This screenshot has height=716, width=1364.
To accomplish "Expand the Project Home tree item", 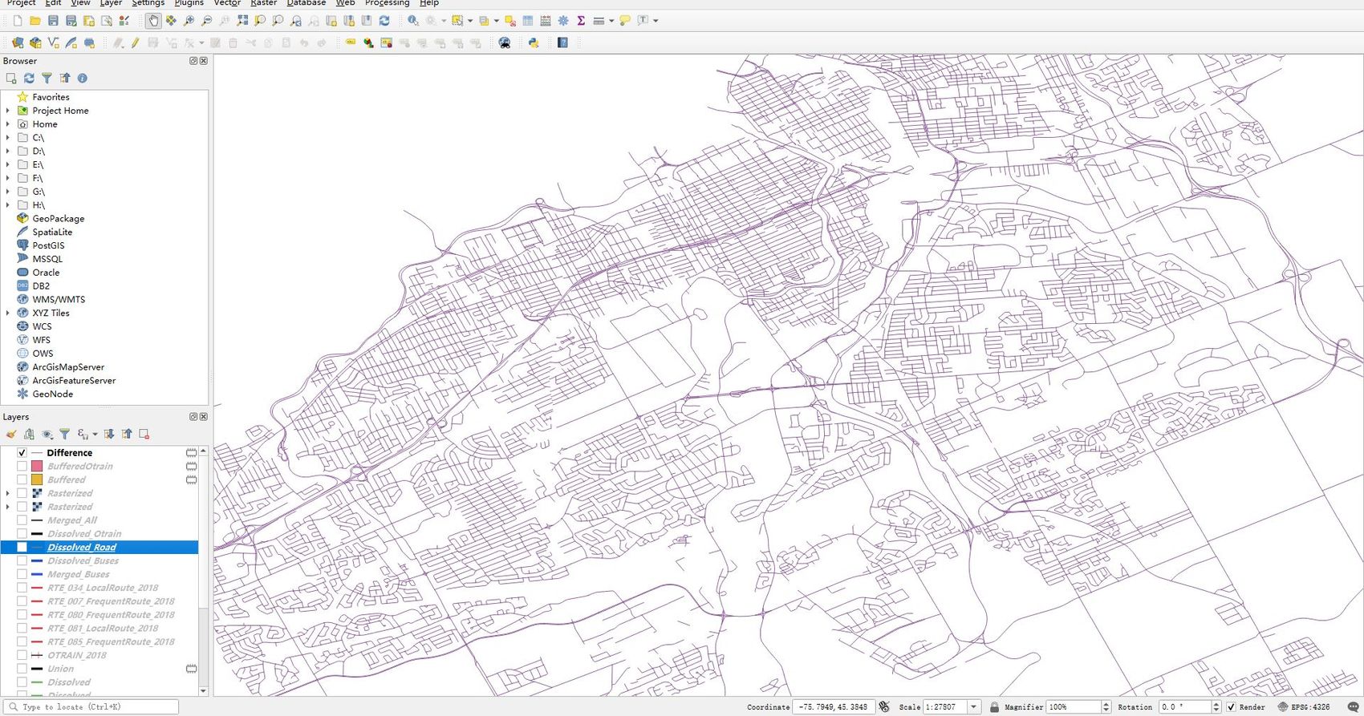I will pos(8,111).
